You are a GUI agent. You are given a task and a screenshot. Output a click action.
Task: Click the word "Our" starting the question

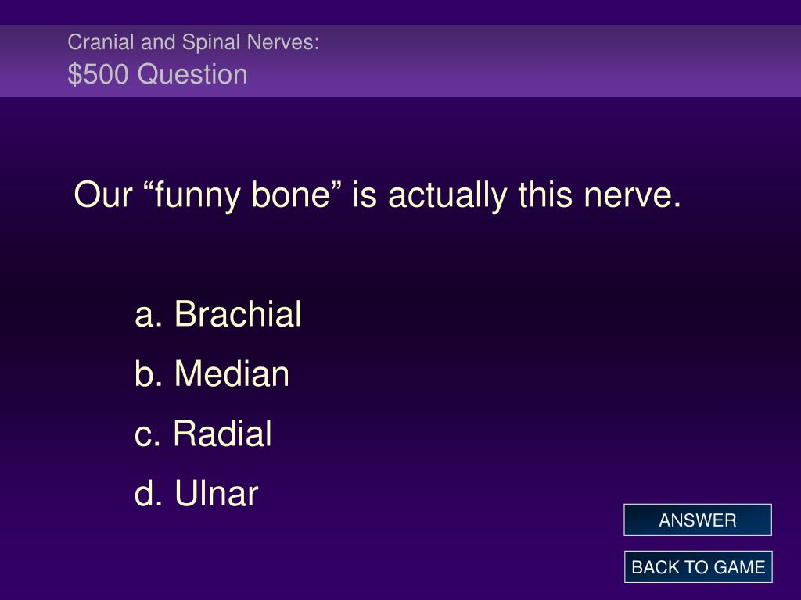coord(103,195)
